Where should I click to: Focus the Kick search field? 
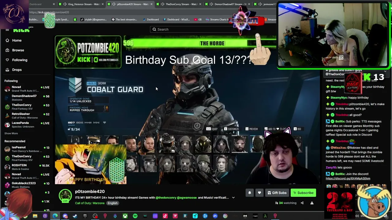coord(196,29)
